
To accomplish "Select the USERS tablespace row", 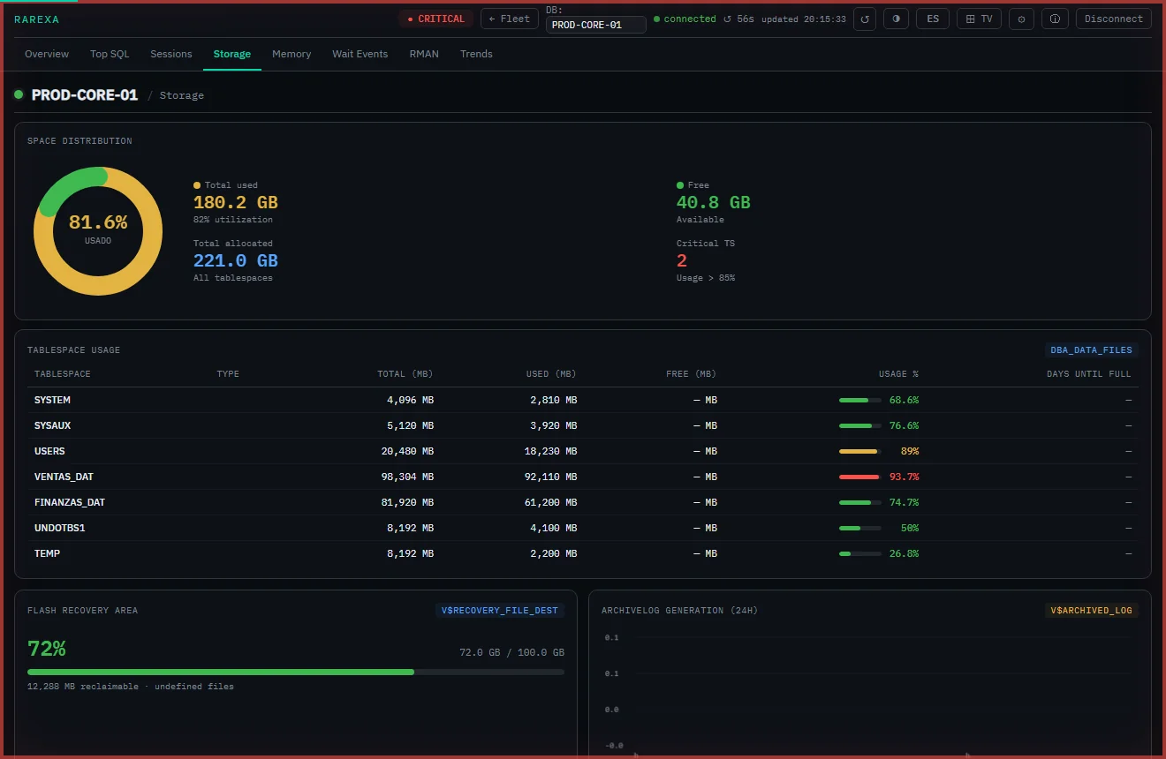I will [583, 451].
